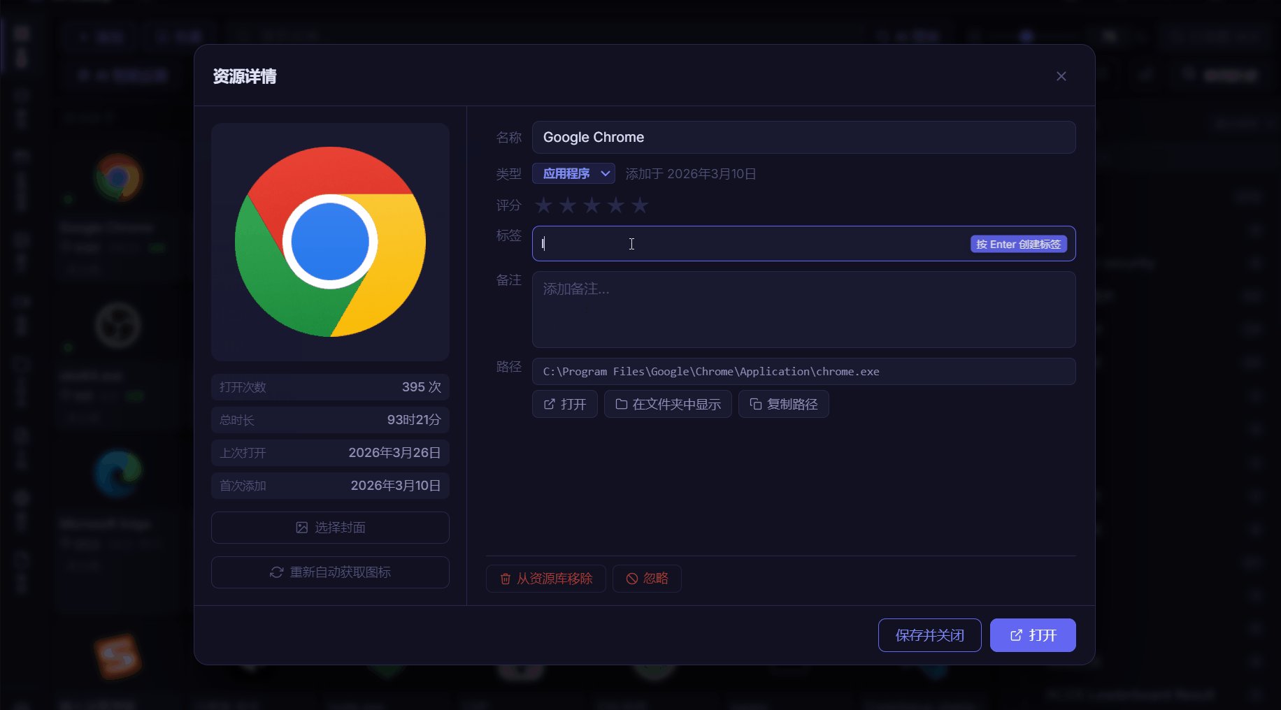Close the 资源详情 dialog
The width and height of the screenshot is (1281, 710).
pyautogui.click(x=1061, y=76)
